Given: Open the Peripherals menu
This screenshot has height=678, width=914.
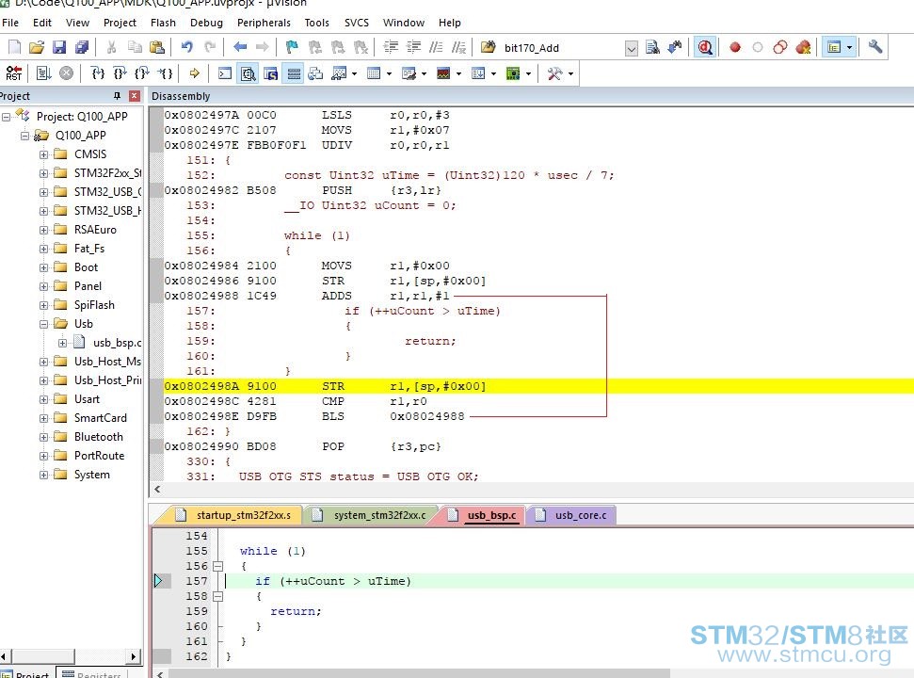Looking at the screenshot, I should click(264, 23).
